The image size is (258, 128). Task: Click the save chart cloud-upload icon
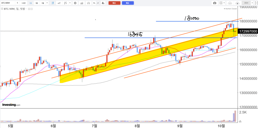237,3
